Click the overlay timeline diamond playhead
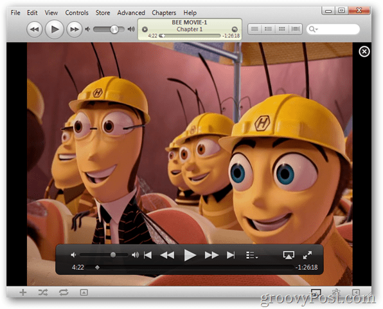Image resolution: width=383 pixels, height=309 pixels. point(97,267)
